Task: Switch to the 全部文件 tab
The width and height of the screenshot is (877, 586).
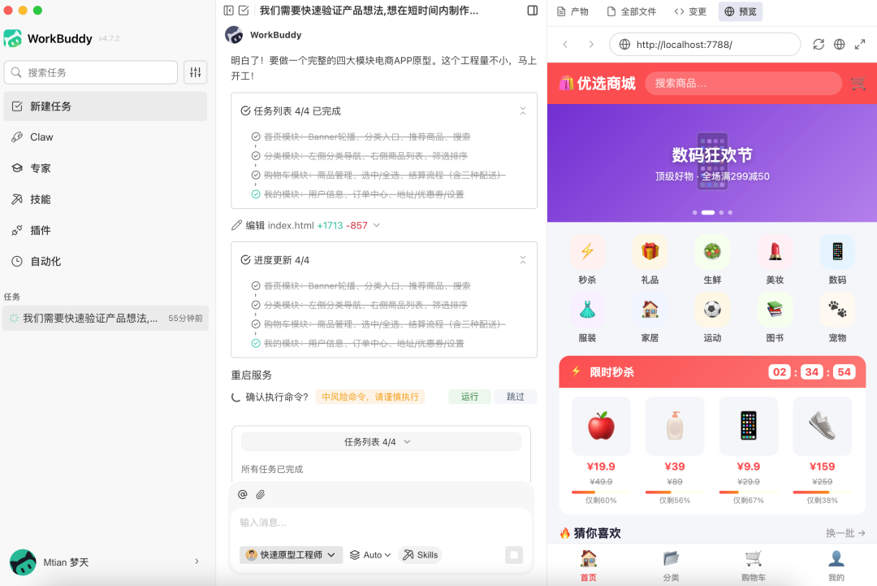Action: coord(632,11)
